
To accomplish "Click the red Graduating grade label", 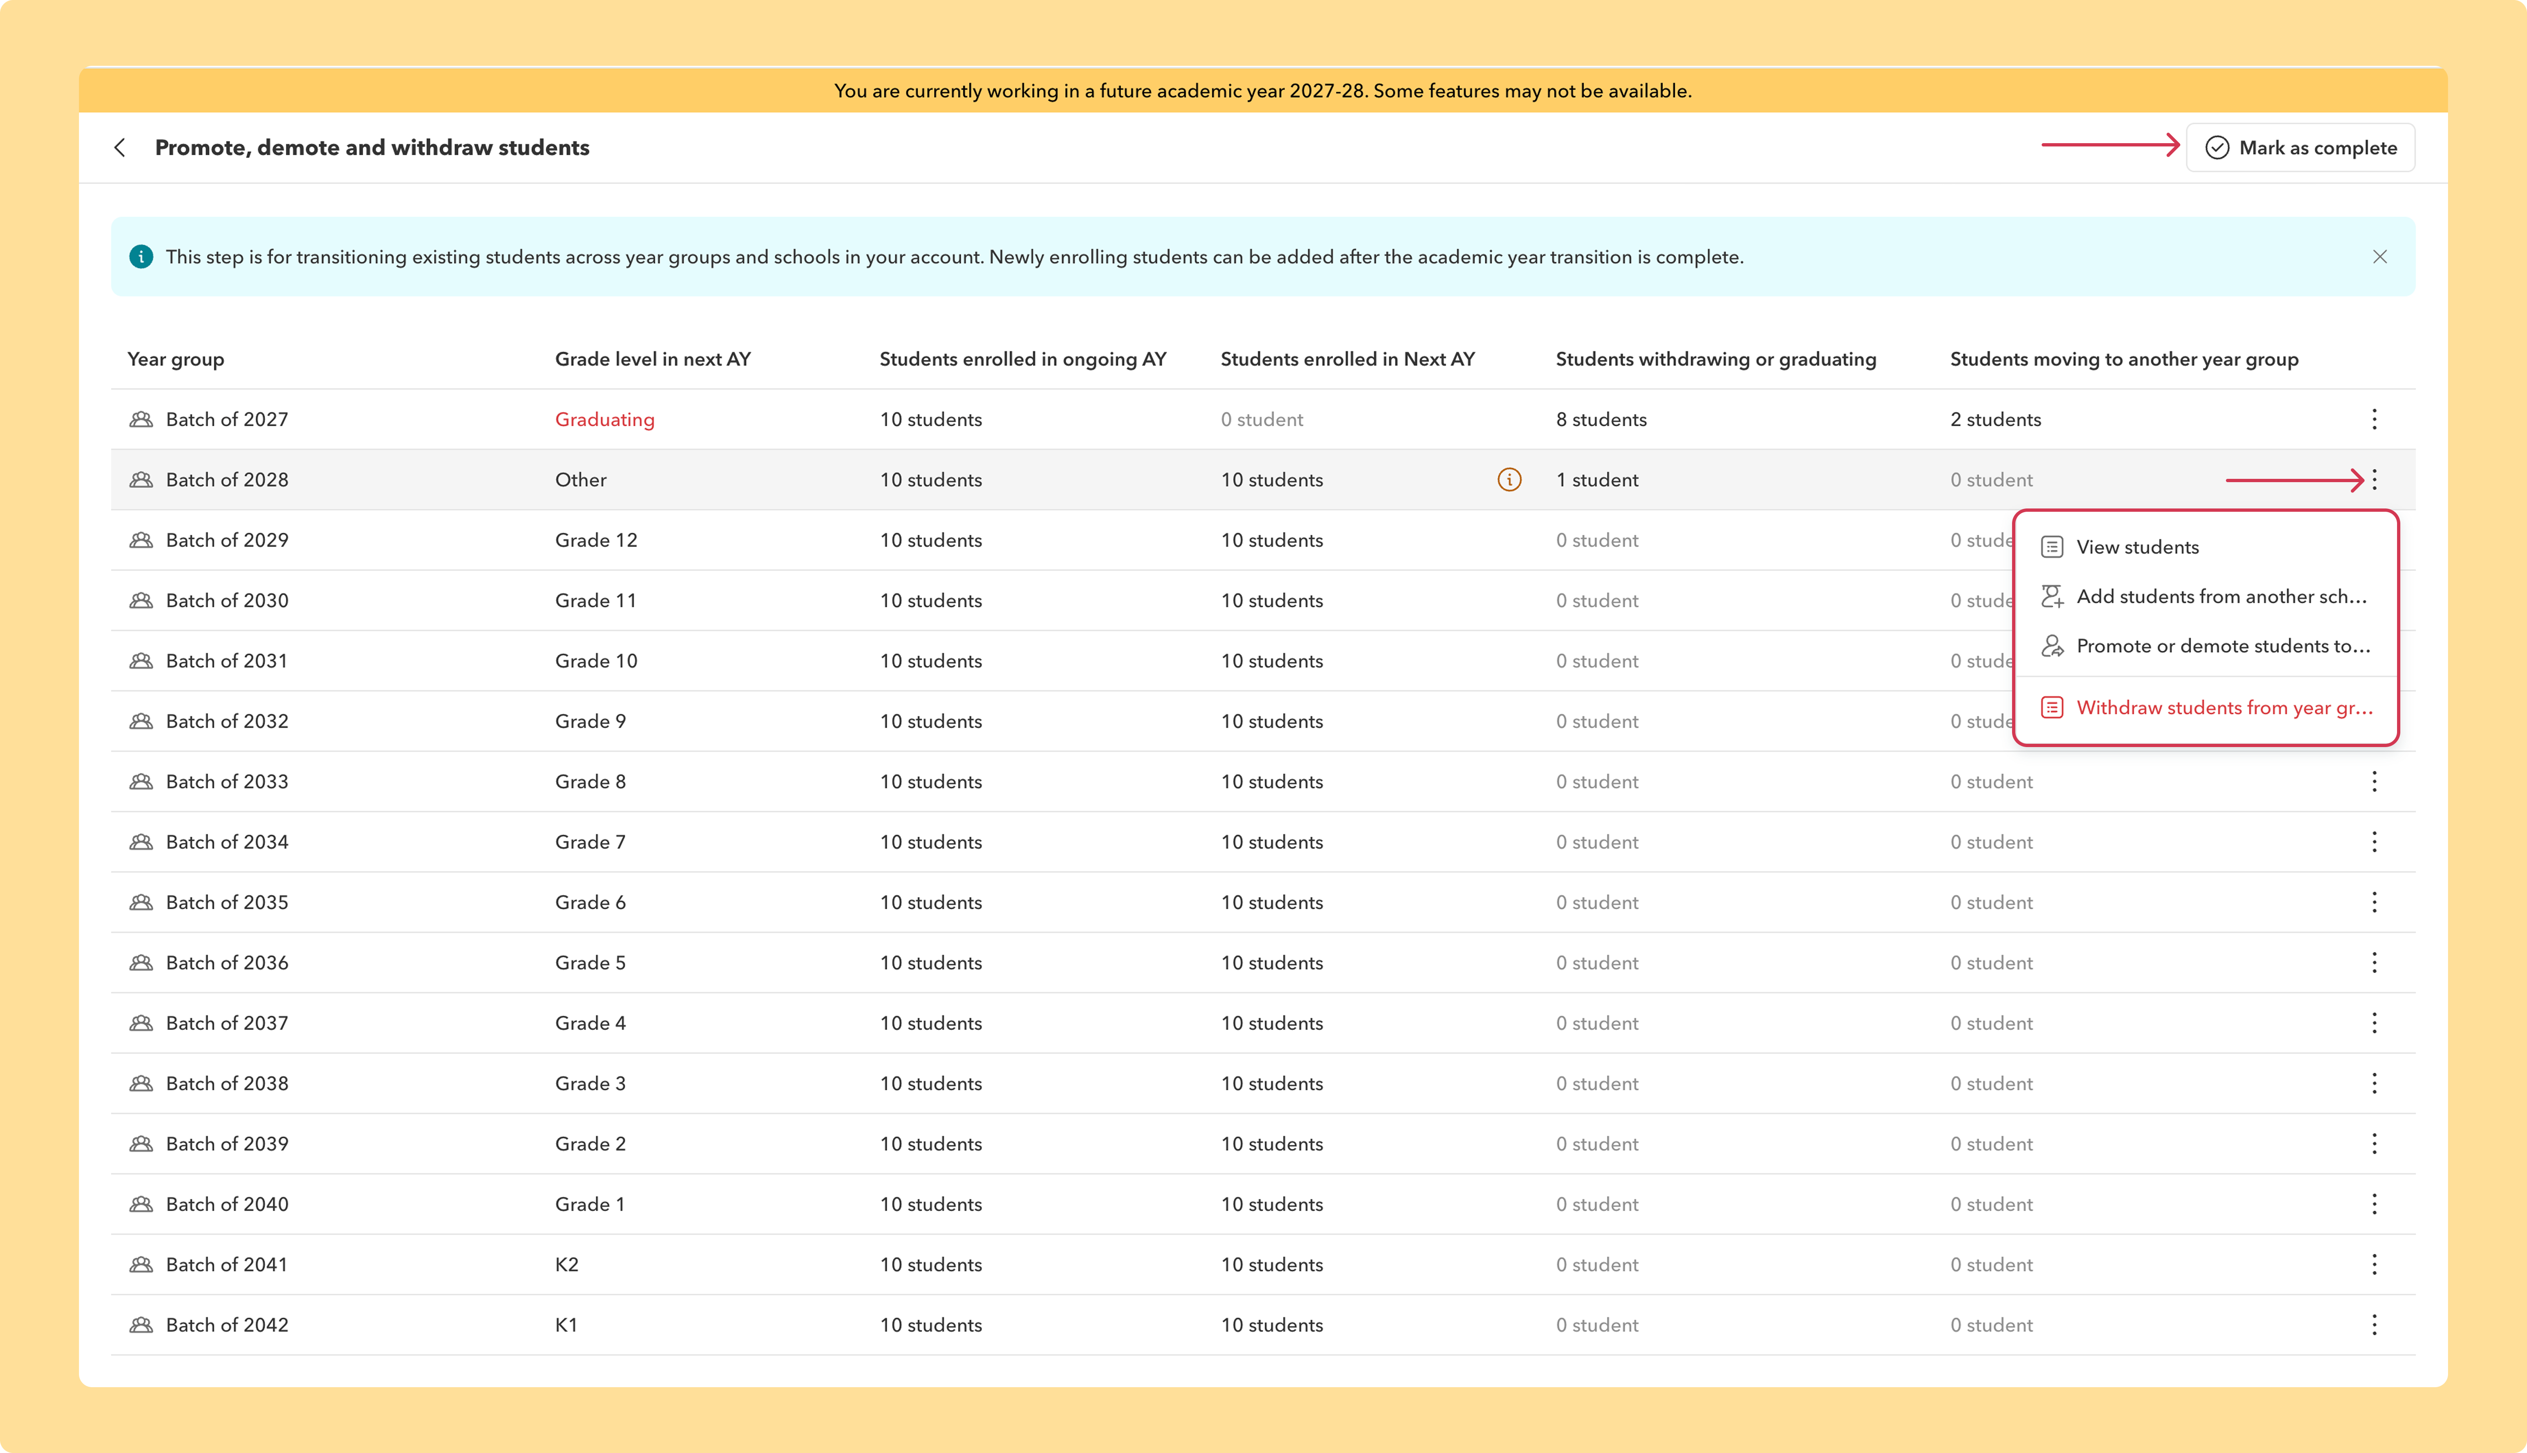I will 605,419.
